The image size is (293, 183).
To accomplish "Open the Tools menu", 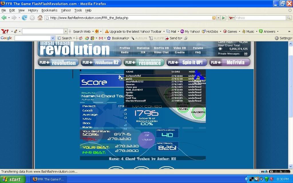I will coord(78,10).
